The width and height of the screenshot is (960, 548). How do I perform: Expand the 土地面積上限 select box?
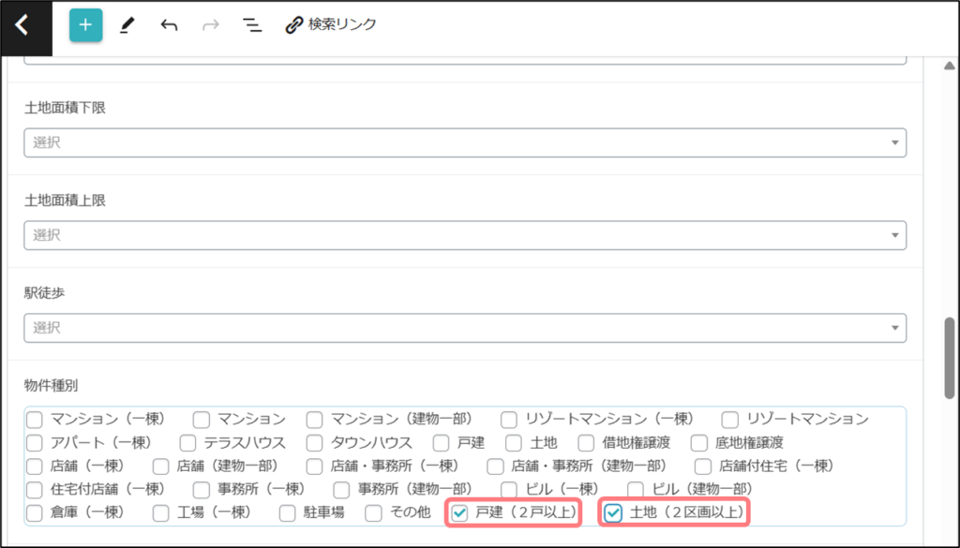(464, 234)
